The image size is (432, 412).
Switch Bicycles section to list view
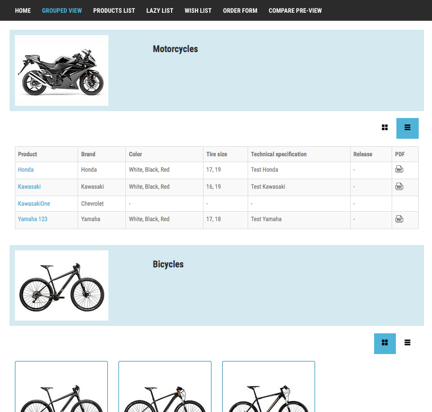[408, 343]
